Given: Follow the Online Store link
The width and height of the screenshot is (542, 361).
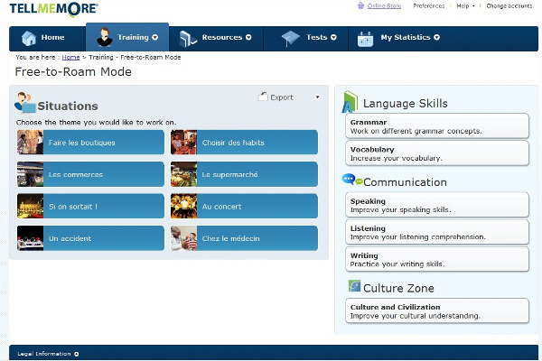Looking at the screenshot, I should point(384,6).
